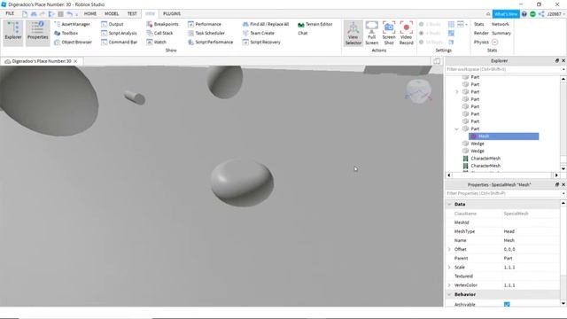Click the Undo icon in quick access bar
The image size is (567, 319).
tap(69, 14)
